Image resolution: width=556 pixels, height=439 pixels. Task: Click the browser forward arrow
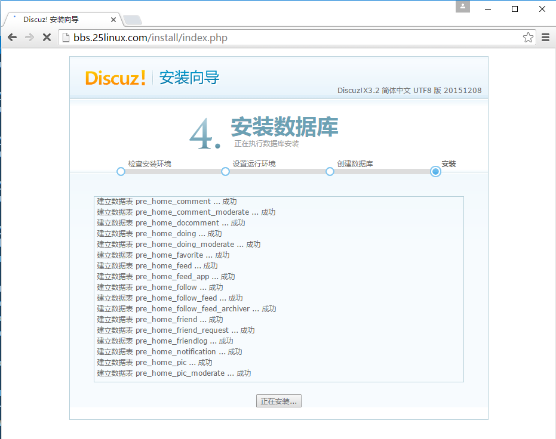[29, 37]
